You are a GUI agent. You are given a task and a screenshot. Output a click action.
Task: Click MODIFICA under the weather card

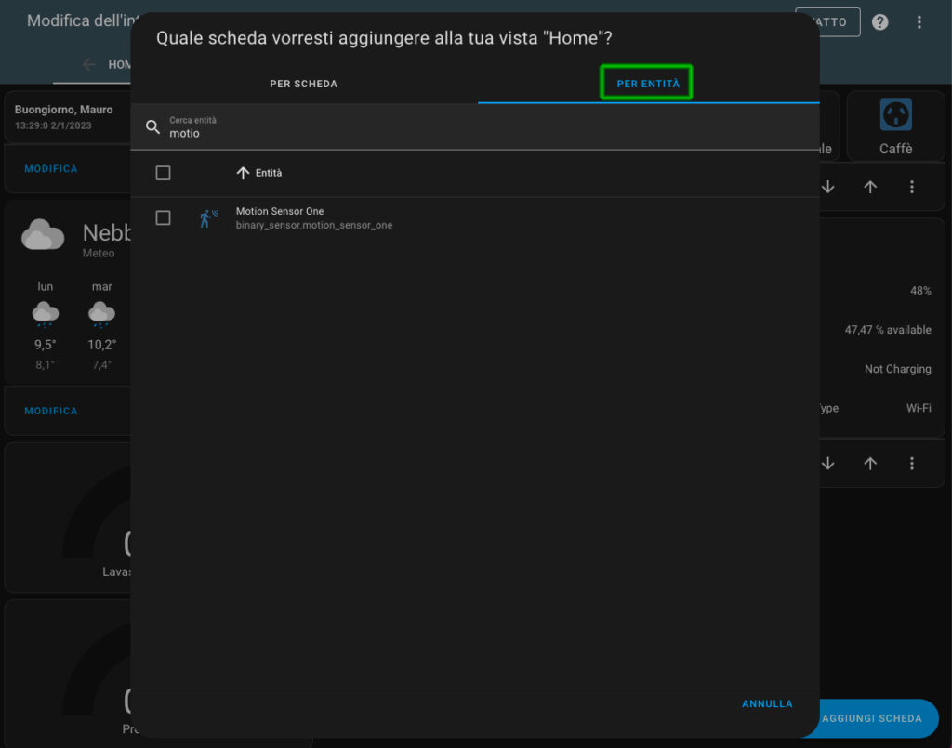pyautogui.click(x=51, y=411)
